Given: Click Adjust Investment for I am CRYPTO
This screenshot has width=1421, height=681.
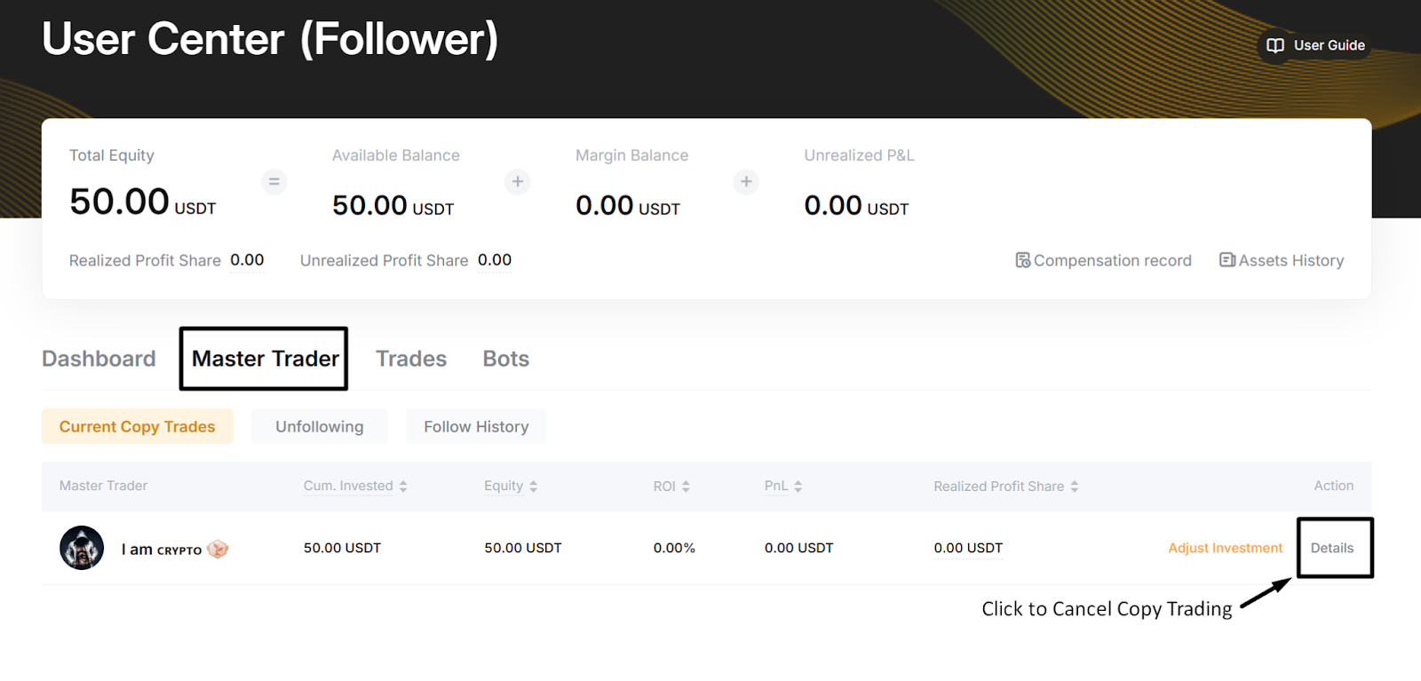Looking at the screenshot, I should pyautogui.click(x=1224, y=548).
